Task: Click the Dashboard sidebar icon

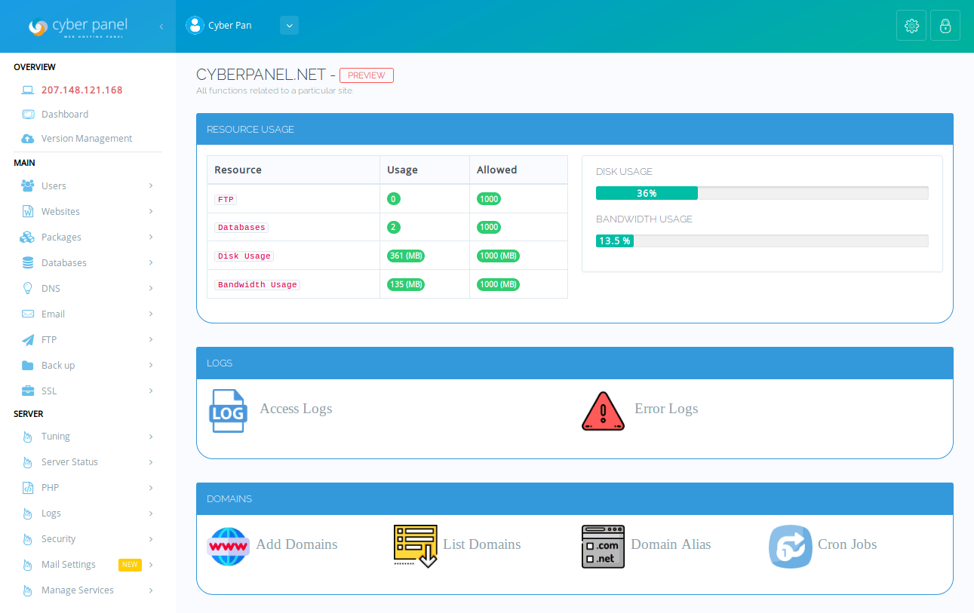Action: coord(28,115)
